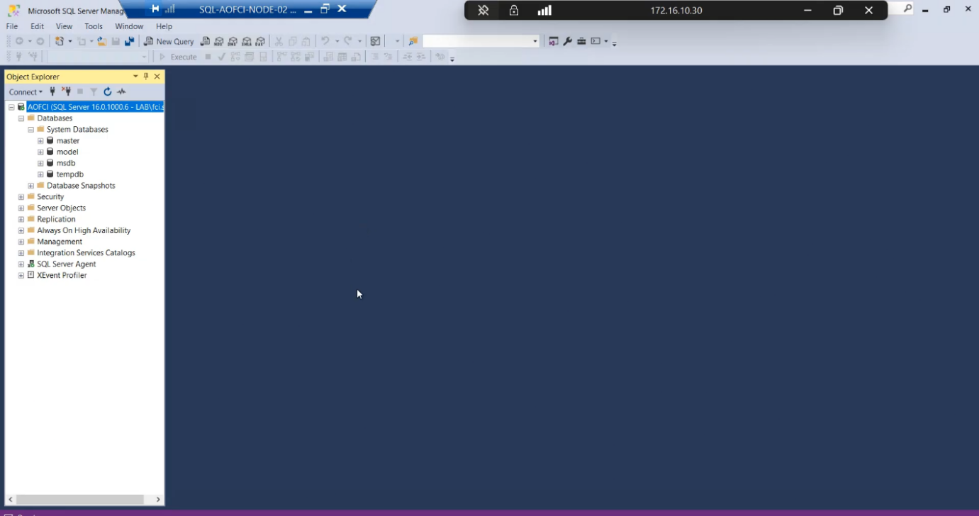Screen dimensions: 979x516
Task: Click the Object Explorer horizontal scrollbar
Action: click(x=80, y=500)
